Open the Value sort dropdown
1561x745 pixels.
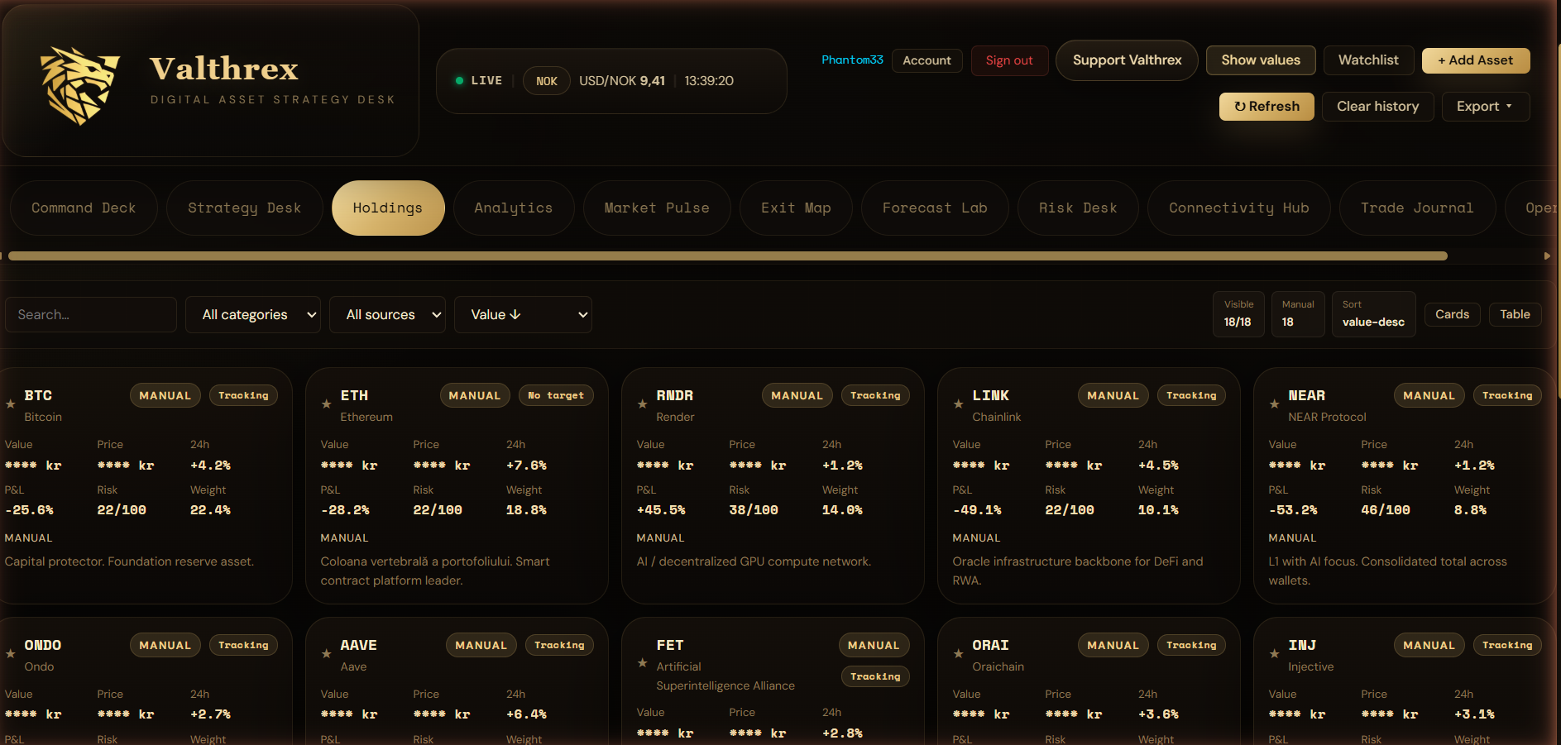click(523, 315)
